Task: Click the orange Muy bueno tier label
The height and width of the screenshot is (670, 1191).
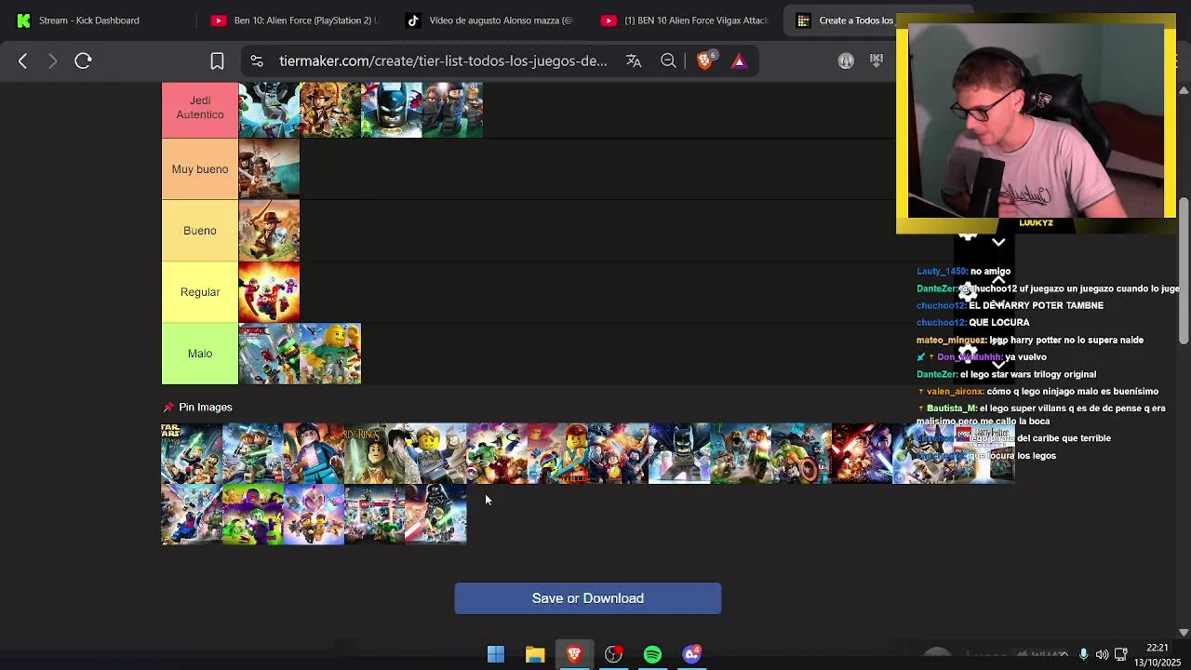Action: (200, 169)
